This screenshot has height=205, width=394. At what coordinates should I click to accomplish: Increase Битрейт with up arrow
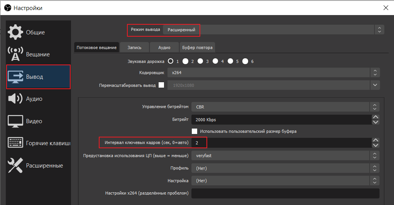click(375, 117)
